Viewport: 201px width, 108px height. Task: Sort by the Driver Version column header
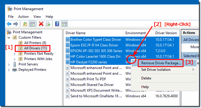[166, 33]
